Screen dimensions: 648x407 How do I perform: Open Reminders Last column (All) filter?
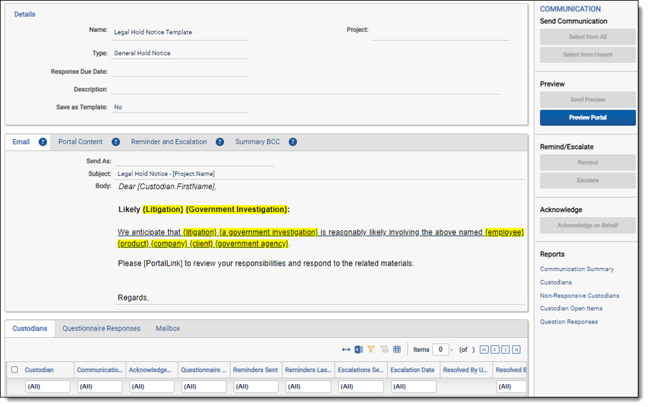[x=308, y=387]
